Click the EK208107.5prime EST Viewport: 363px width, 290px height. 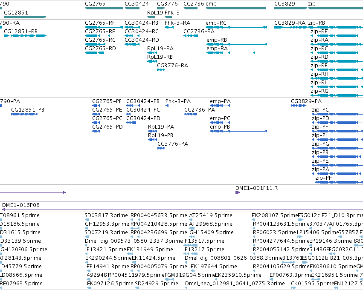(275, 215)
